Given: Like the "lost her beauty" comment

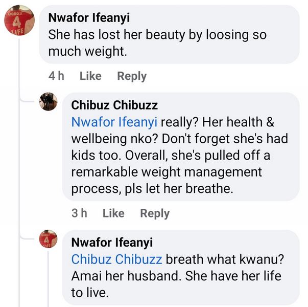Looking at the screenshot, I should pos(90,76).
